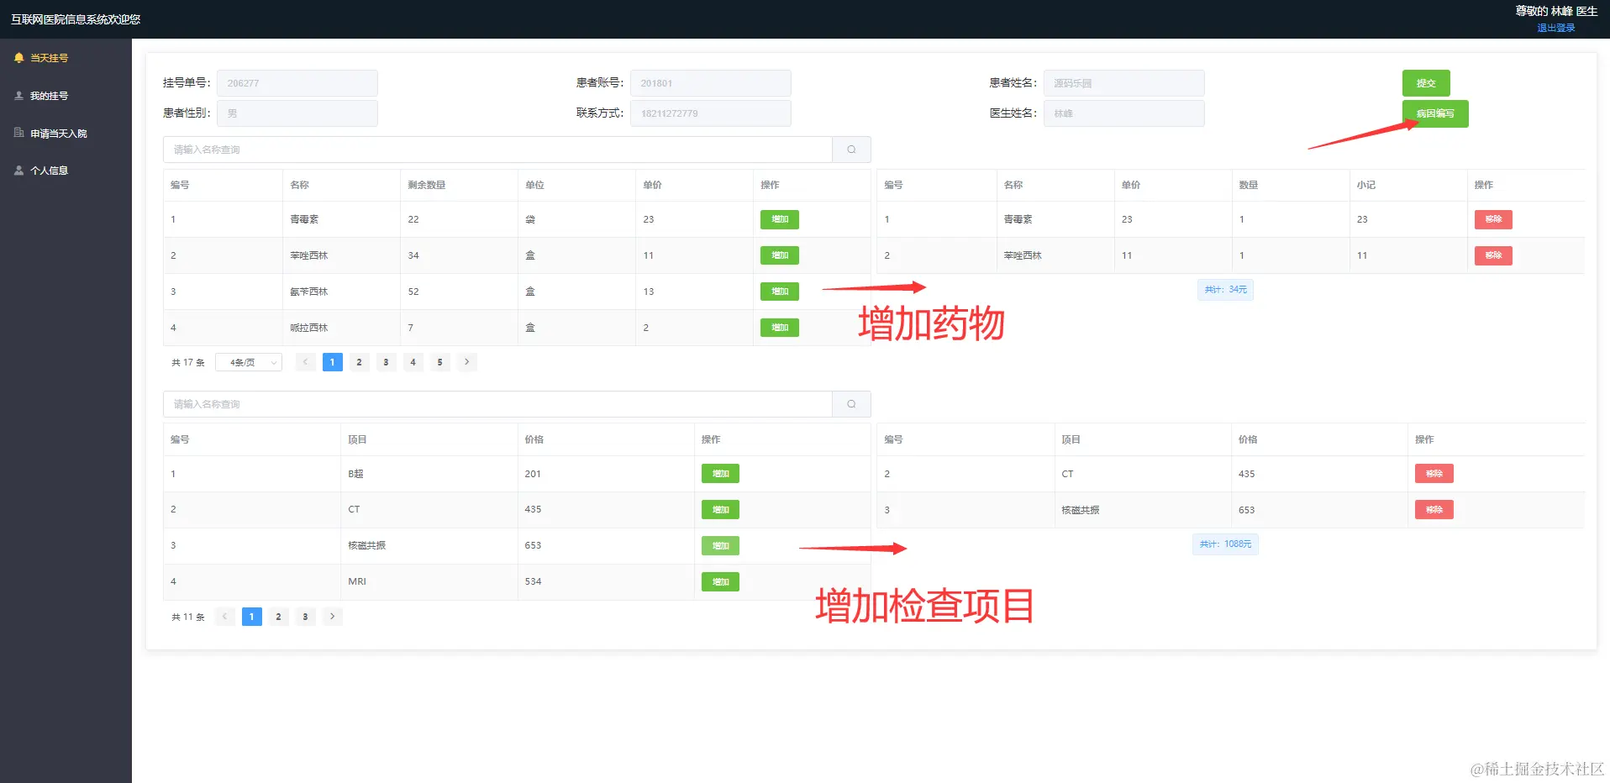Click the exam item search magnifier button
The width and height of the screenshot is (1610, 783).
(851, 404)
